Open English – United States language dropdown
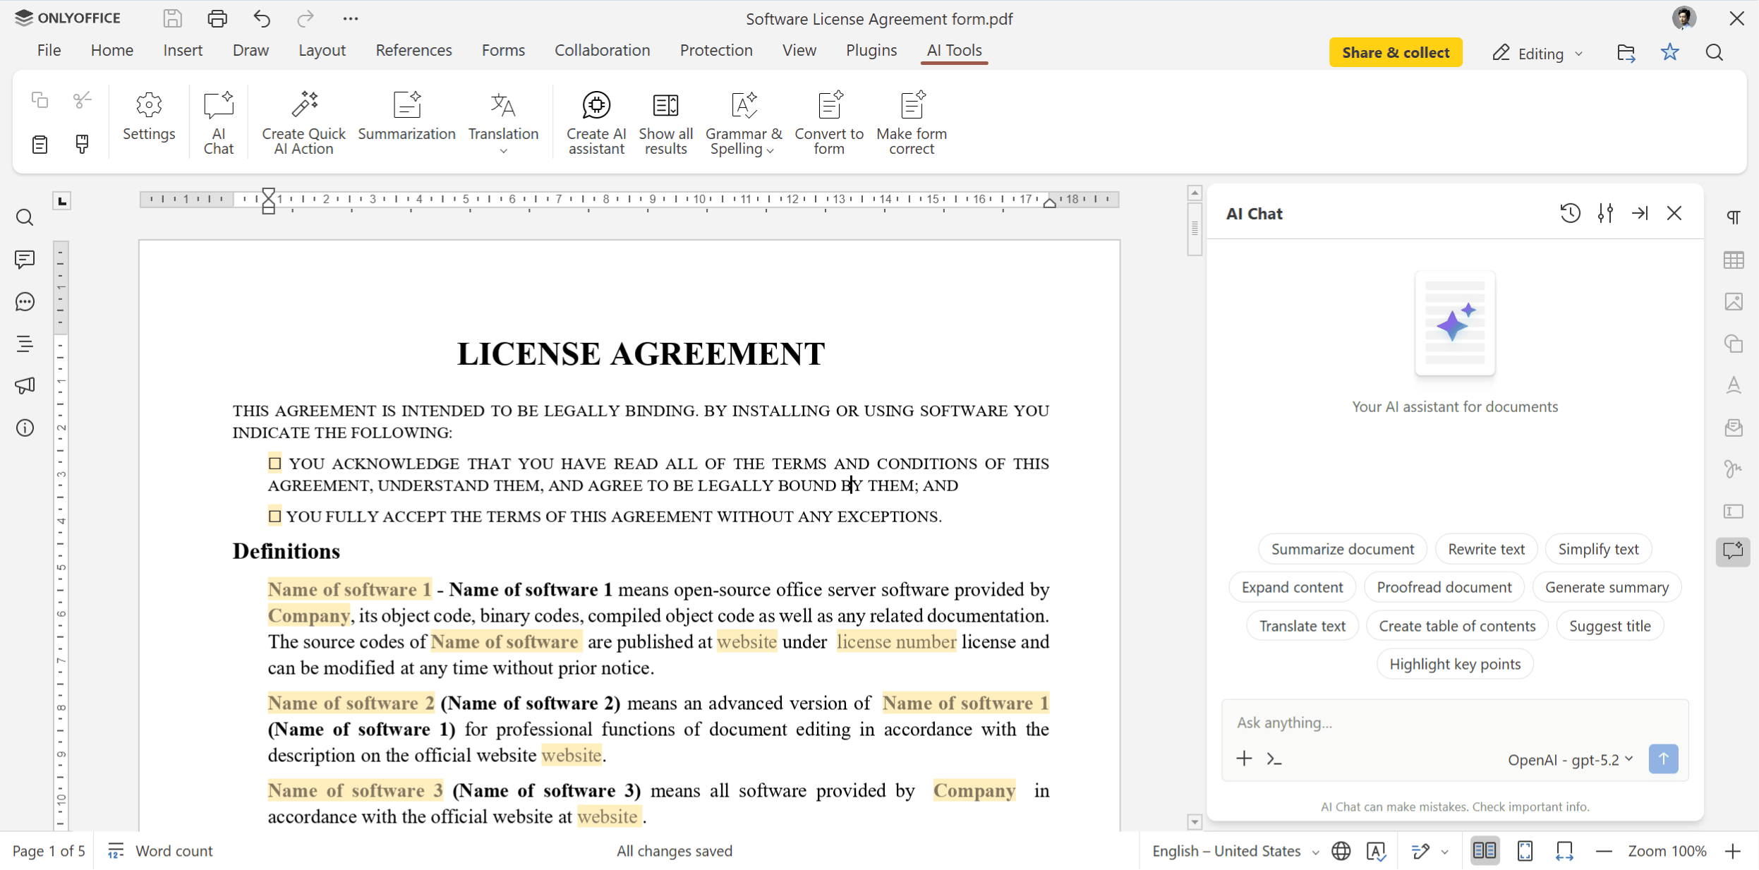This screenshot has width=1759, height=870. point(1235,851)
